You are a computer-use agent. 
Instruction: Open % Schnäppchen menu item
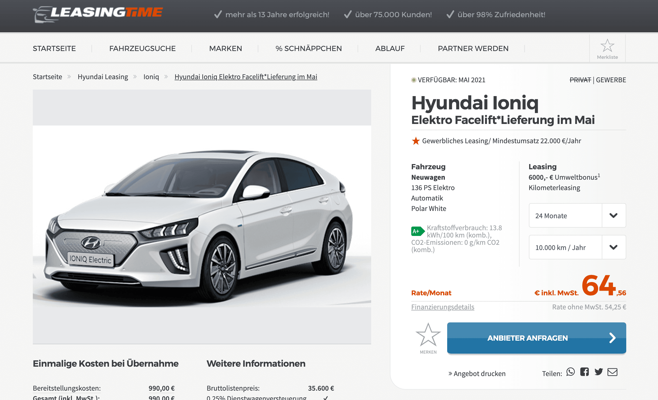point(308,49)
